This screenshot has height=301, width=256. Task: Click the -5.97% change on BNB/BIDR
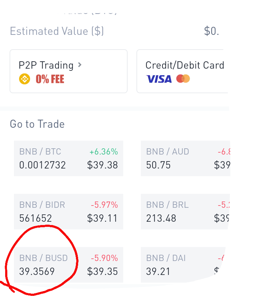[104, 205]
